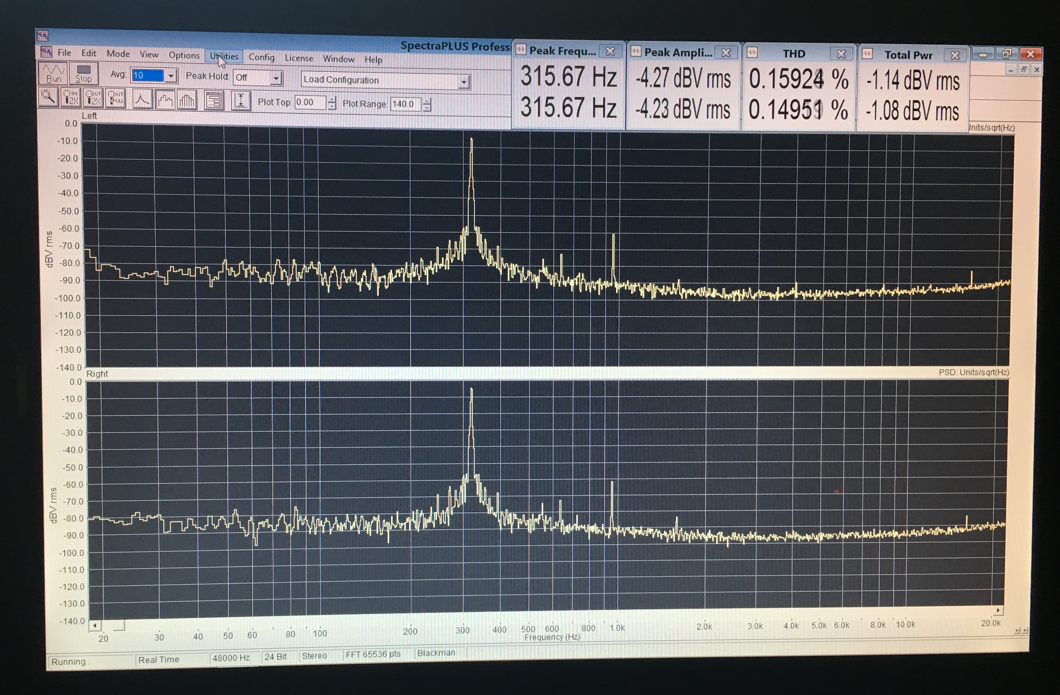Image resolution: width=1060 pixels, height=695 pixels.
Task: Increase the Plot Range stepper value
Action: coord(427,101)
